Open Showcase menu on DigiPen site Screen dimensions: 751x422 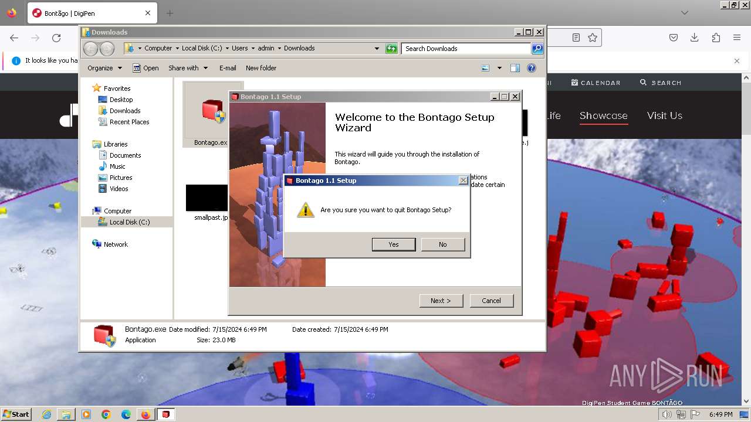[x=604, y=115]
